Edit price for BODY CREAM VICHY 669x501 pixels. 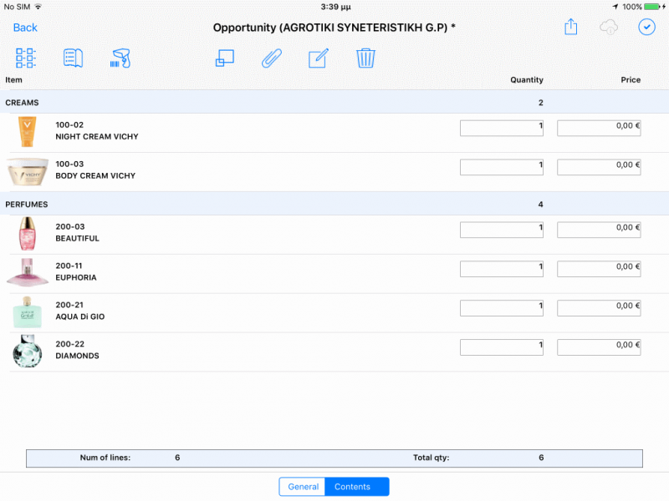(x=599, y=168)
